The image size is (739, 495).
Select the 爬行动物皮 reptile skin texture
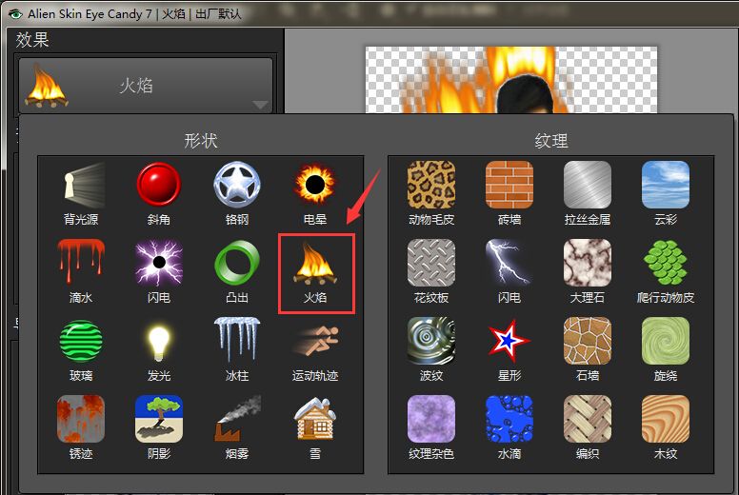point(666,271)
